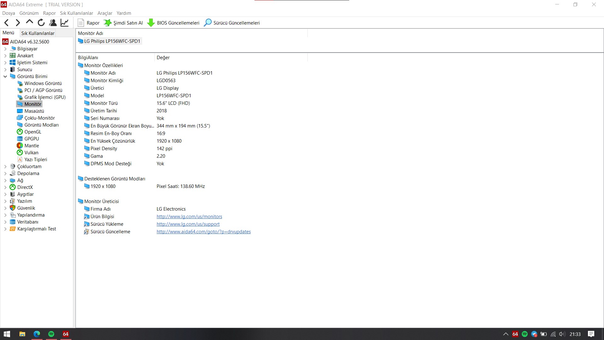The width and height of the screenshot is (604, 340).
Task: Open the Windows Start menu
Action: [7, 334]
